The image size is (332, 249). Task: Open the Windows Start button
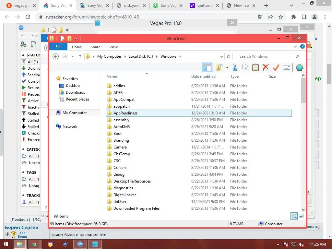(x=6, y=244)
